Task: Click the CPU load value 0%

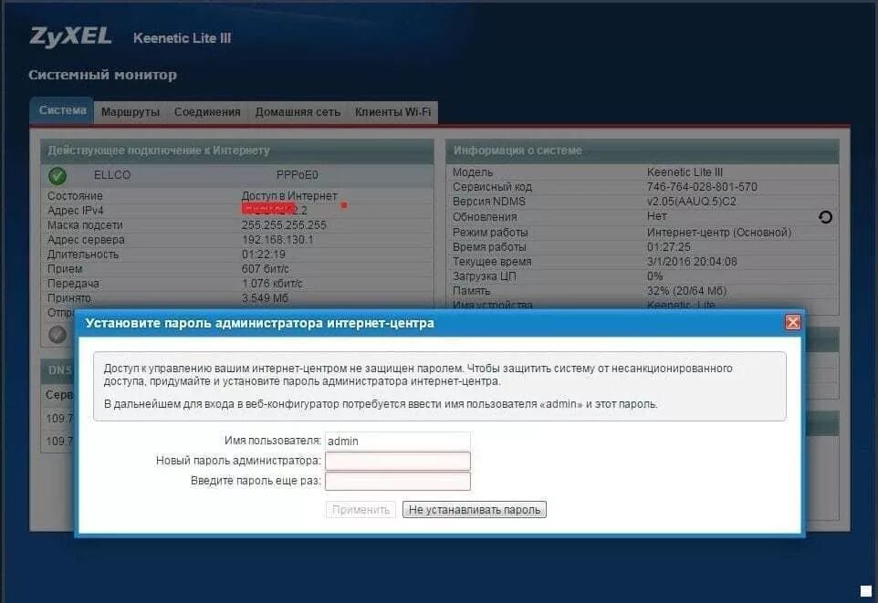Action: [654, 276]
